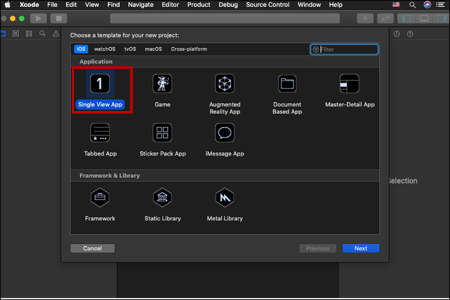This screenshot has width=450, height=300.
Task: Open the Edit menu
Action: (71, 5)
